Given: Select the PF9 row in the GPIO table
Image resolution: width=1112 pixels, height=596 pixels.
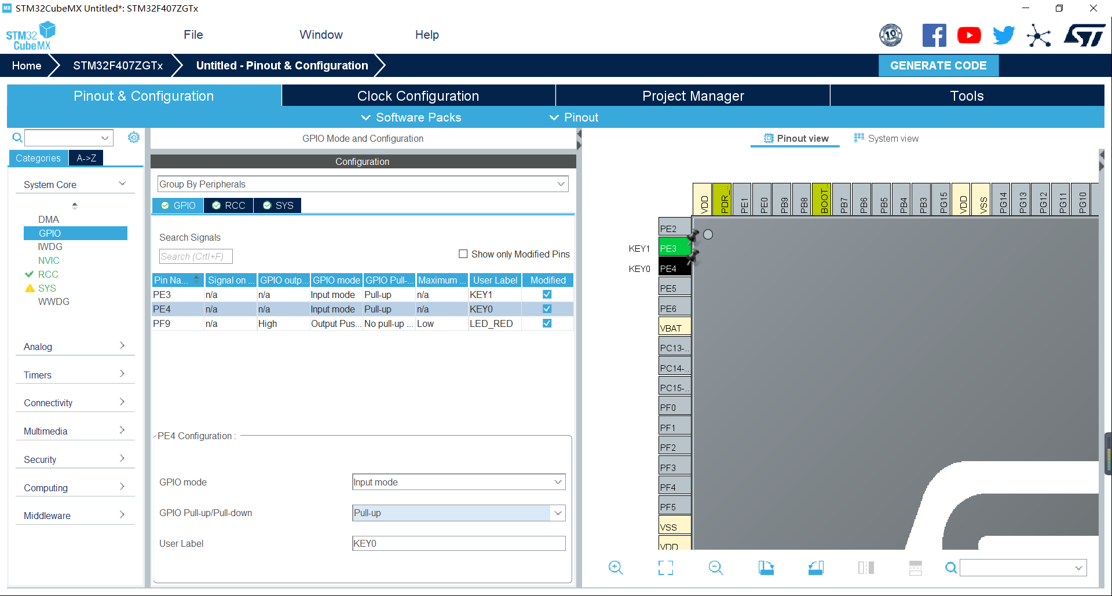Looking at the screenshot, I should point(363,323).
